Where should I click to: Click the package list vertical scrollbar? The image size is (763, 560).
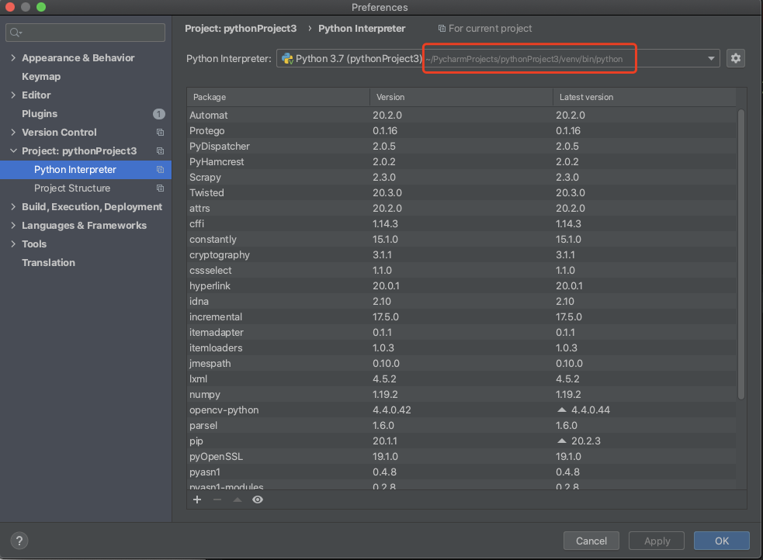click(741, 254)
